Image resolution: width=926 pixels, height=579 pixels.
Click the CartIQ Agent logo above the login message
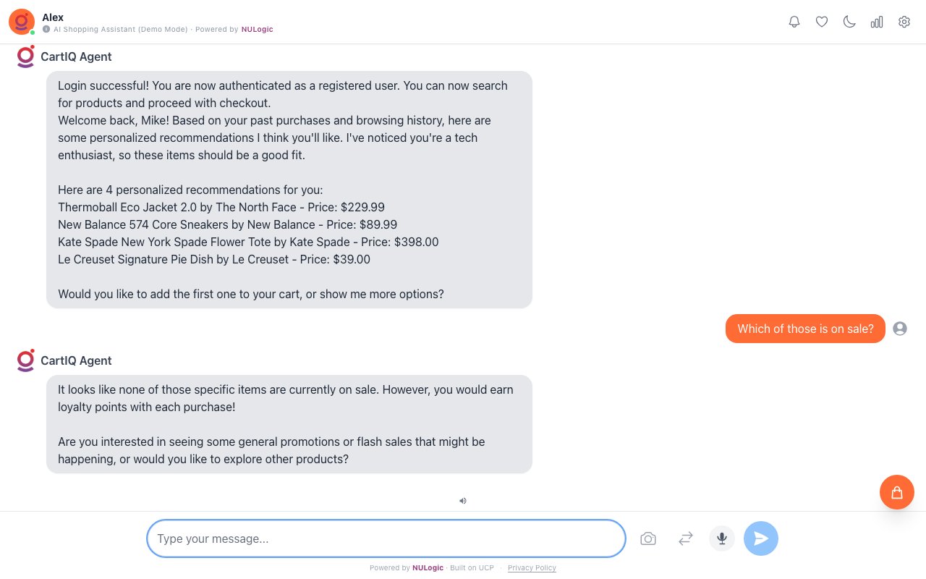point(26,56)
